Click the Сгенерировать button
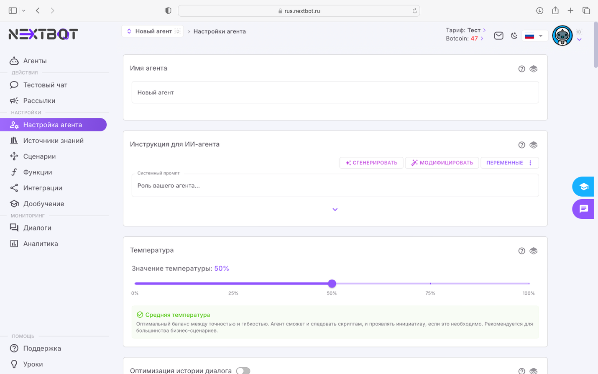The height and width of the screenshot is (374, 598). click(371, 163)
